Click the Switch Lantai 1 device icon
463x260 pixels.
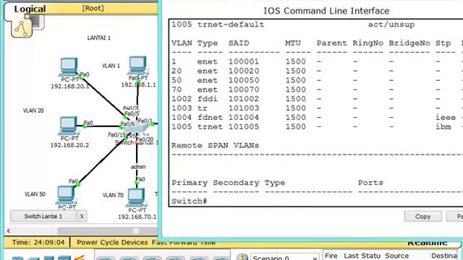(137, 127)
